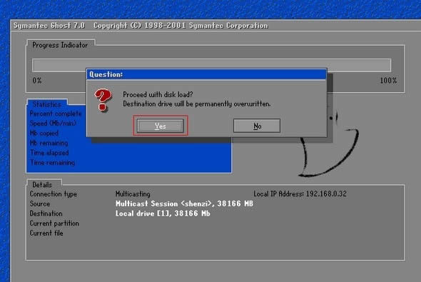Click the Multicasting connection type value

133,193
